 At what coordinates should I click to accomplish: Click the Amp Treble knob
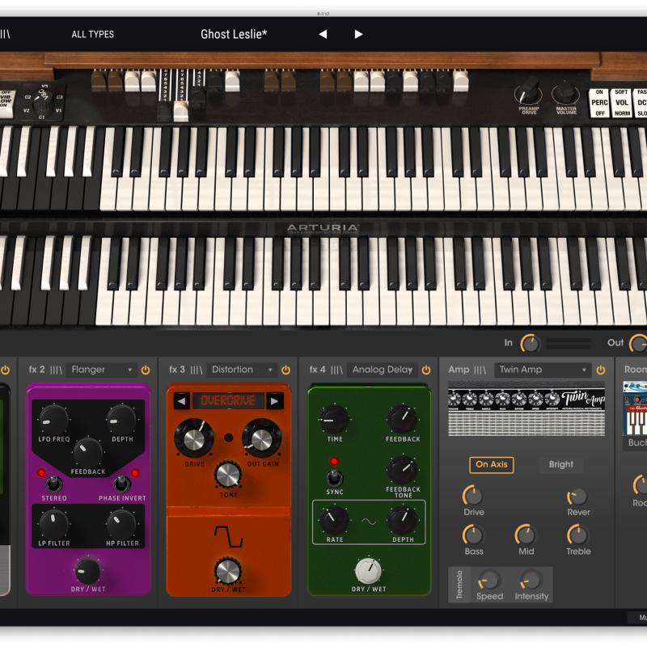pos(577,535)
